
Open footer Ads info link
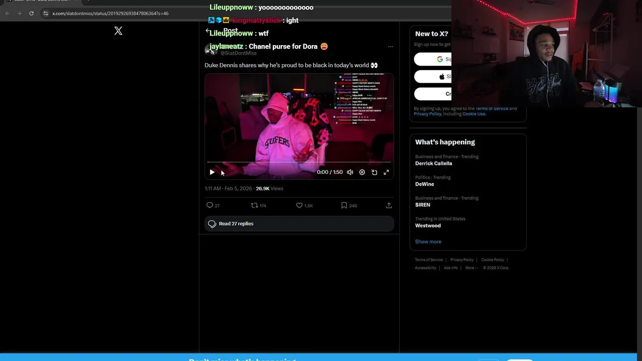click(451, 268)
